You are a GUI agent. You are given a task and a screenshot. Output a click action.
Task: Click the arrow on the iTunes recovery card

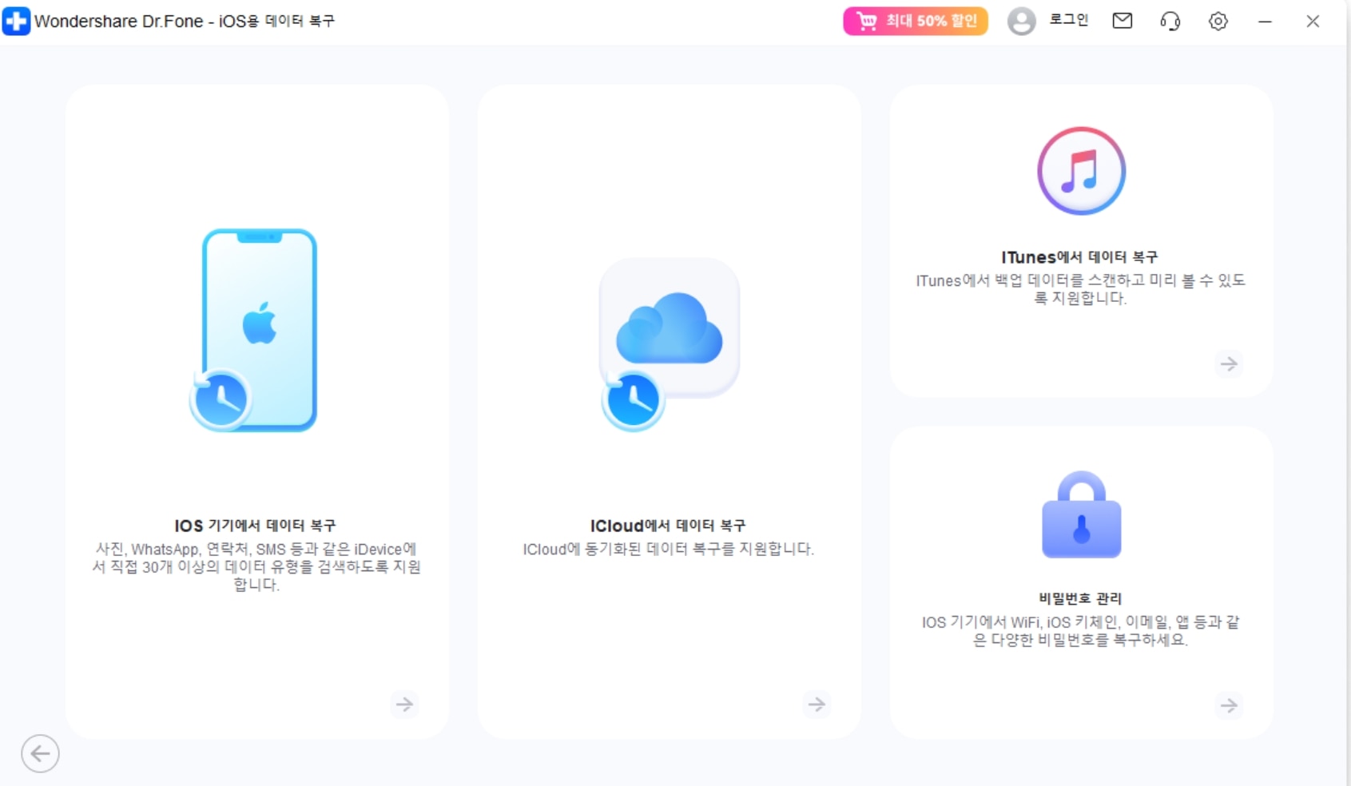(1229, 364)
